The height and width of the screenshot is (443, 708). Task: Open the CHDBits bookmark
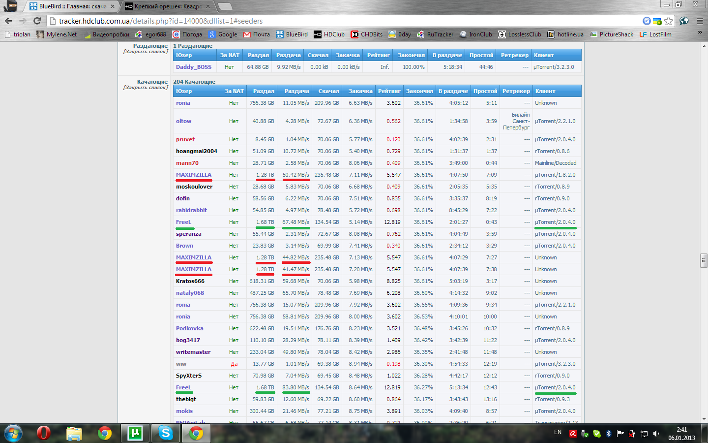click(x=366, y=34)
